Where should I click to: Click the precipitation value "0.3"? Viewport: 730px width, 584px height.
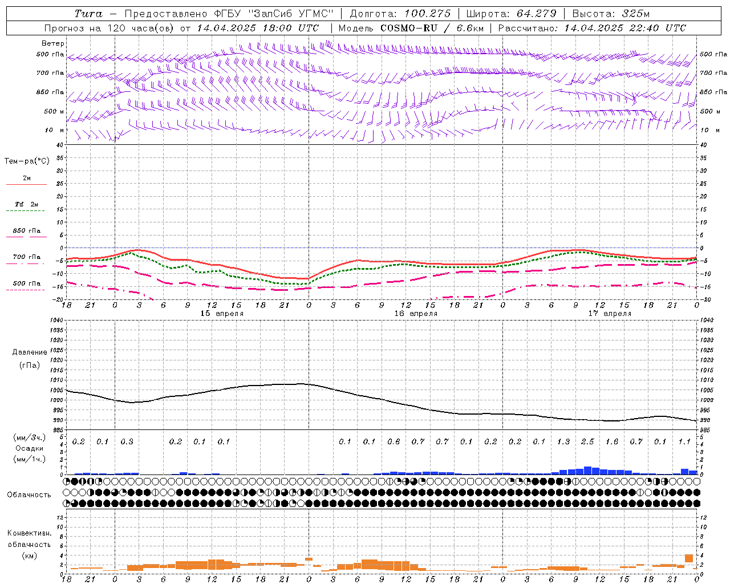pyautogui.click(x=127, y=442)
